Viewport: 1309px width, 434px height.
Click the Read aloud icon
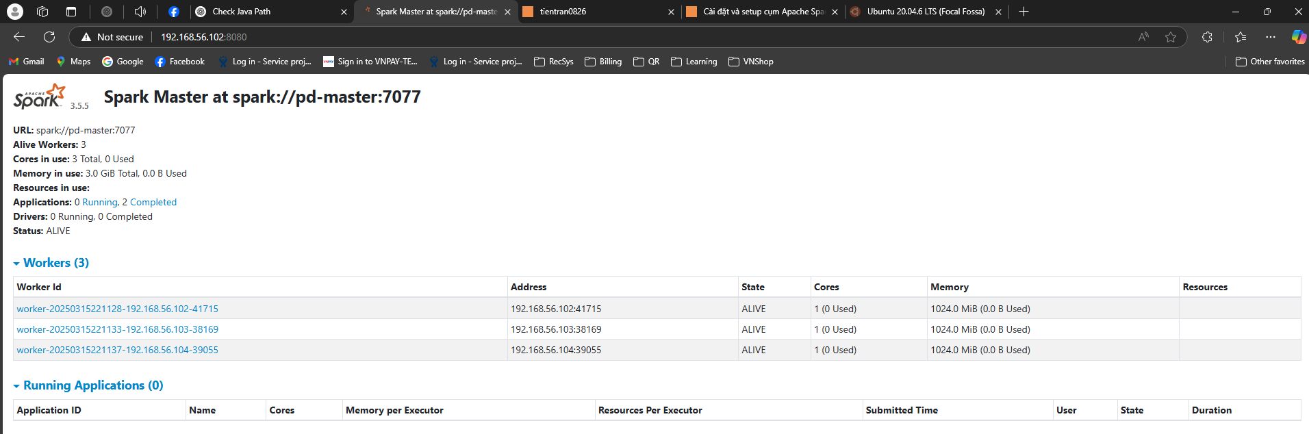tap(1143, 37)
